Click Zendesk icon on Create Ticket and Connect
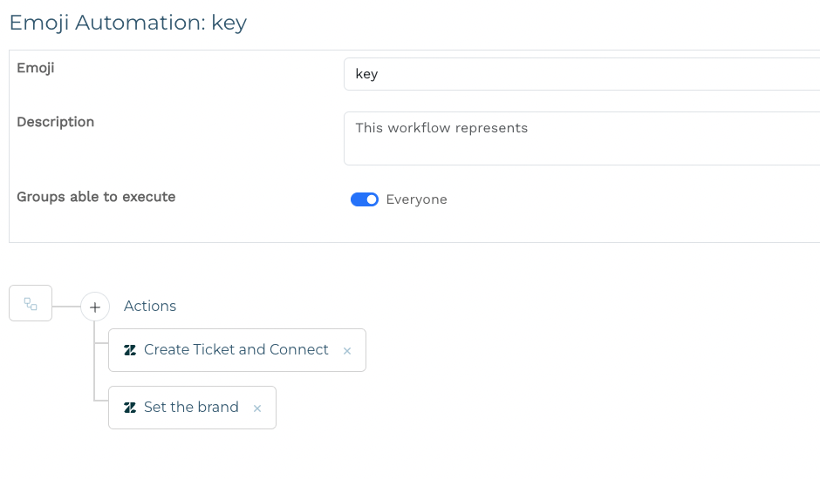This screenshot has width=820, height=479. (130, 350)
